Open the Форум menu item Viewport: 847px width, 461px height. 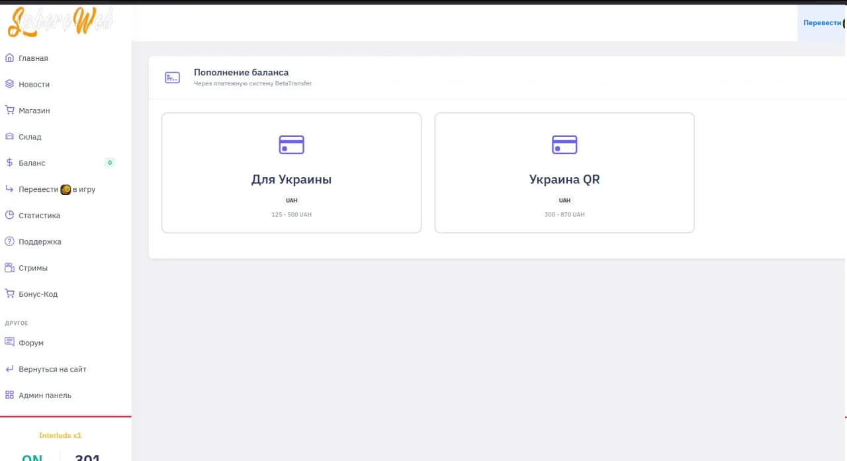(x=31, y=343)
